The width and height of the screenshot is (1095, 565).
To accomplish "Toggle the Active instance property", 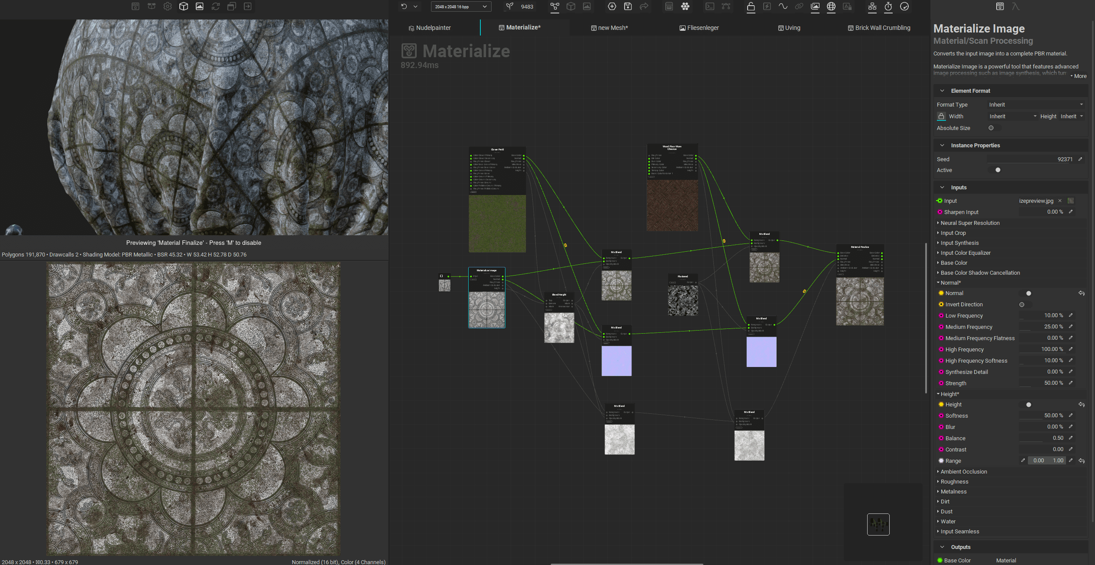I will click(998, 170).
